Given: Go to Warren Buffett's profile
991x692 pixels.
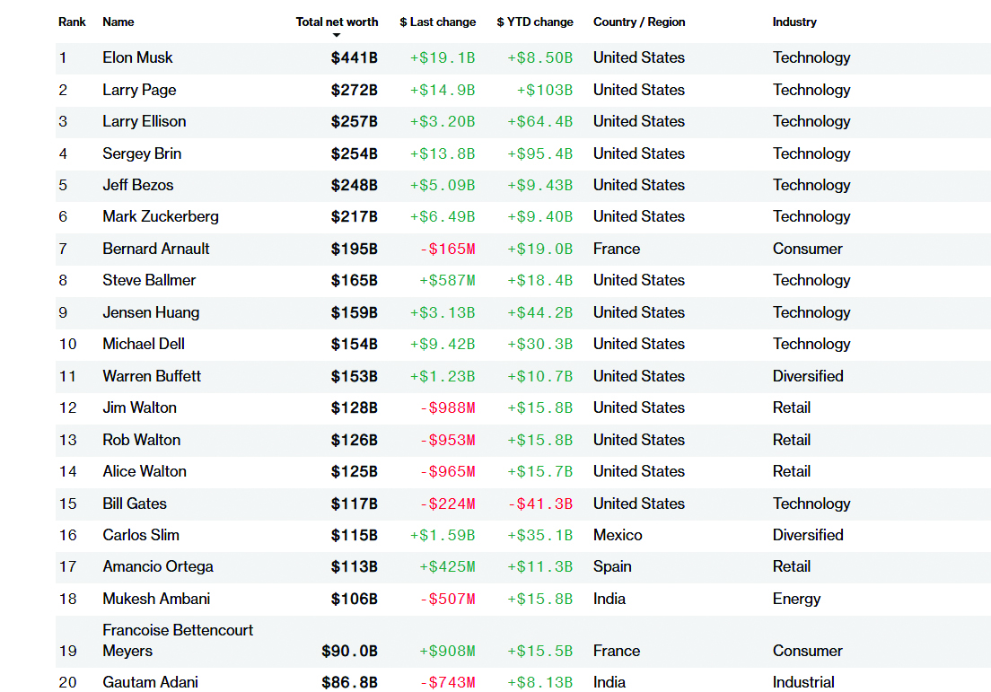Looking at the screenshot, I should click(152, 376).
